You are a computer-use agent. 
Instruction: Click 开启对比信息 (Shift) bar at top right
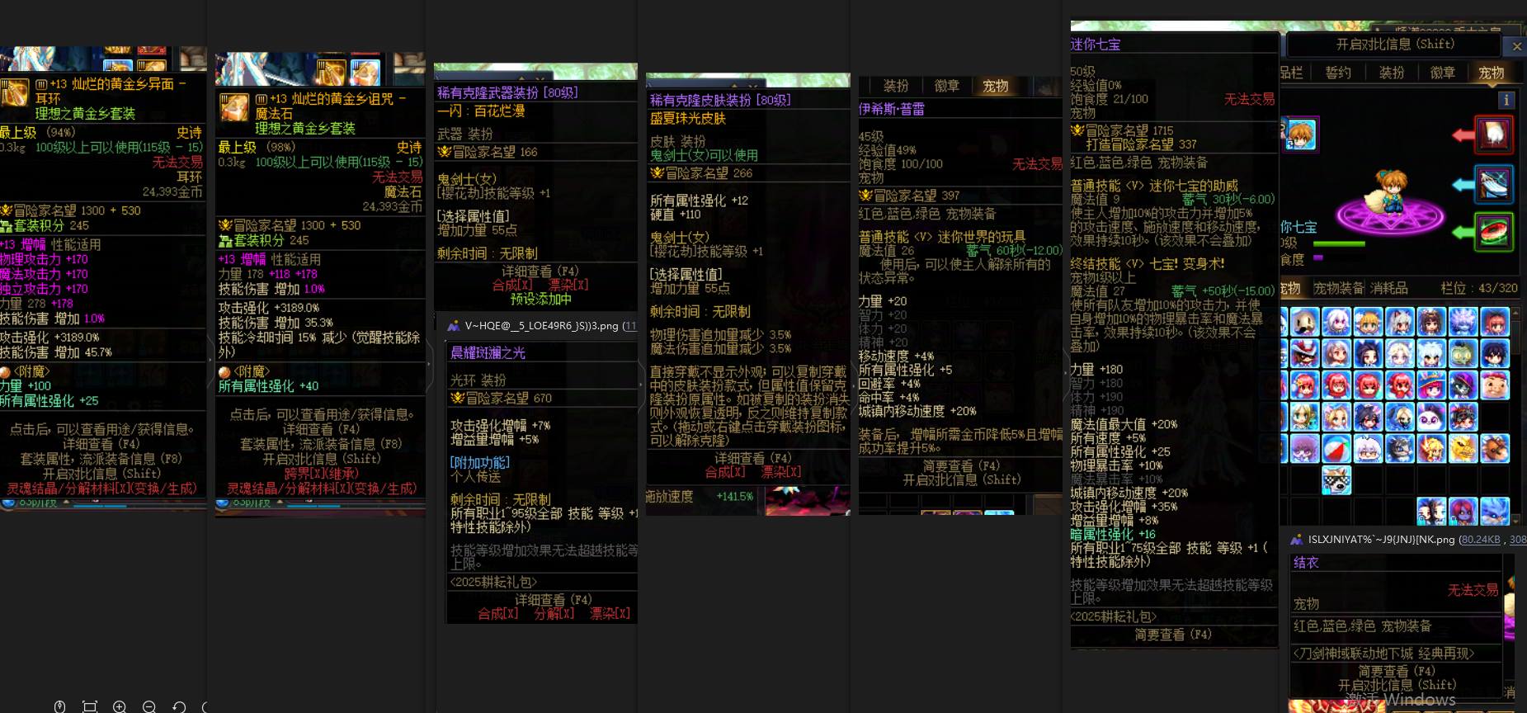[1395, 45]
